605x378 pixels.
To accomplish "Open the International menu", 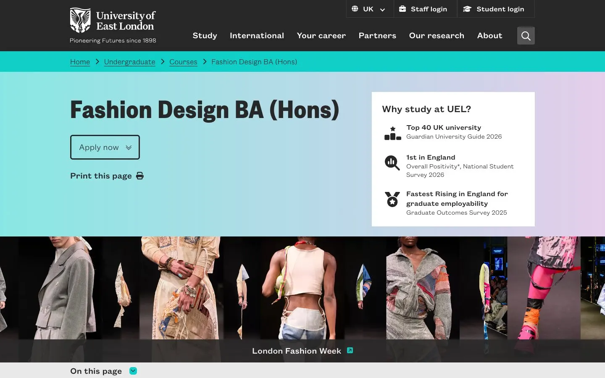I will (x=257, y=36).
